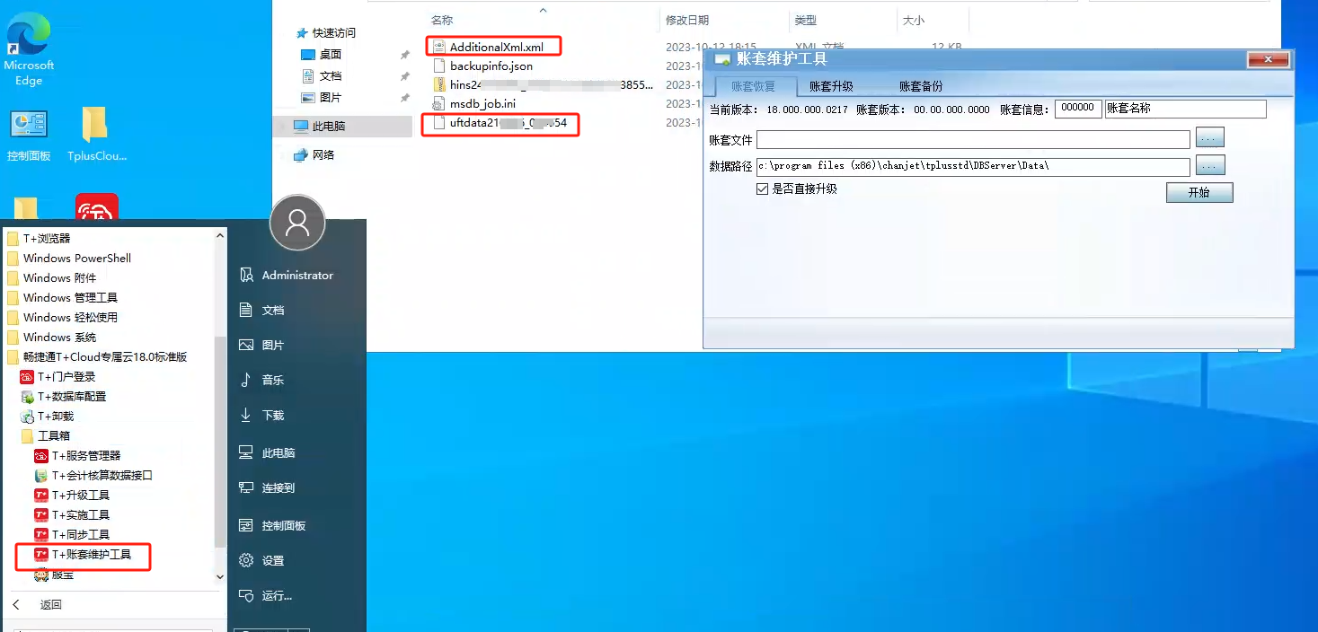1318x632 pixels.
Task: Open 控制面板 desktop icon
Action: [29, 135]
